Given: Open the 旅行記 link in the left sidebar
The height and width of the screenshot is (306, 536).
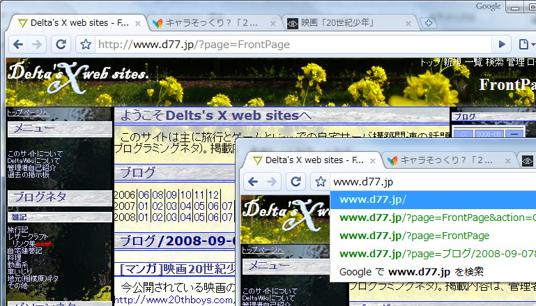Looking at the screenshot, I should coord(17,229).
